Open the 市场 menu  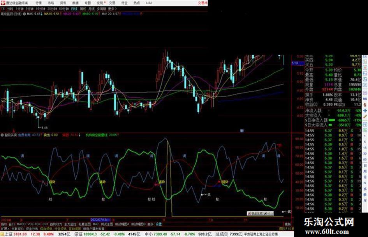pos(51,3)
